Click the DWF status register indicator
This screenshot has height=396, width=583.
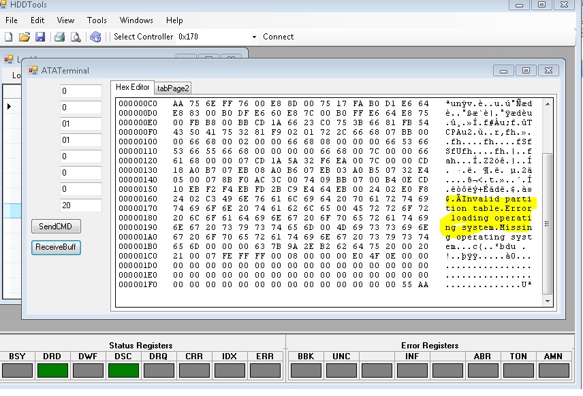tap(88, 370)
